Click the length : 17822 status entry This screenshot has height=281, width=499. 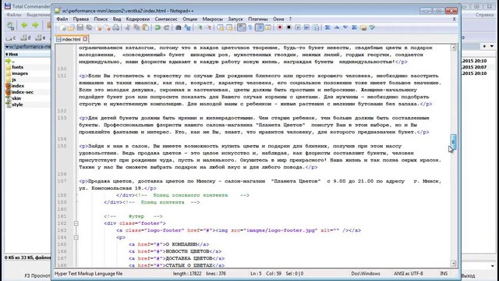(x=187, y=273)
